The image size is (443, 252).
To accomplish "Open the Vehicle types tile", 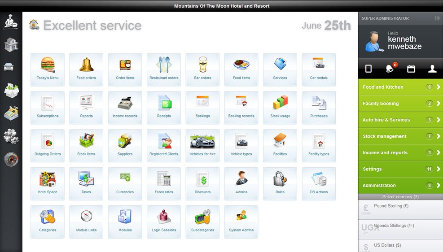I will coord(241,146).
